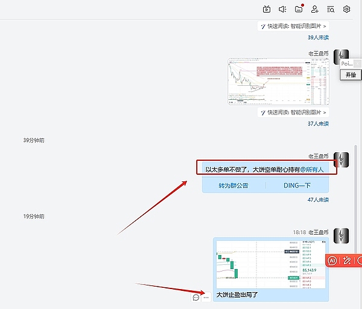
Task: Open the large trading chart image thumbnail
Action: 278,82
